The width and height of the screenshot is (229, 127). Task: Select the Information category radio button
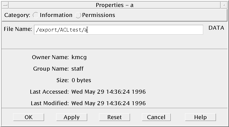pos(36,15)
